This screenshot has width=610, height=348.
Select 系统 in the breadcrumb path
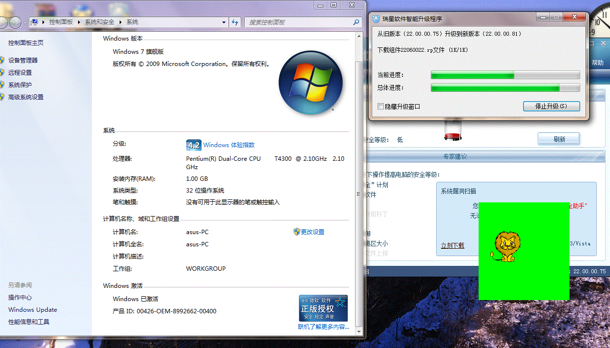click(132, 22)
